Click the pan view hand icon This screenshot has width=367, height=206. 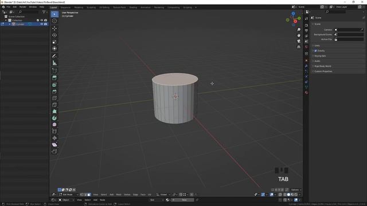[299, 35]
